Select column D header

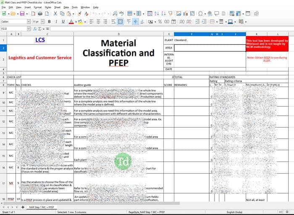tap(118, 34)
